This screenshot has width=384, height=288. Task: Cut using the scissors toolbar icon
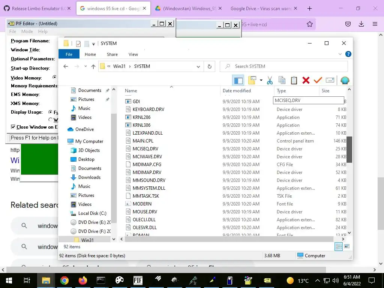pyautogui.click(x=270, y=80)
